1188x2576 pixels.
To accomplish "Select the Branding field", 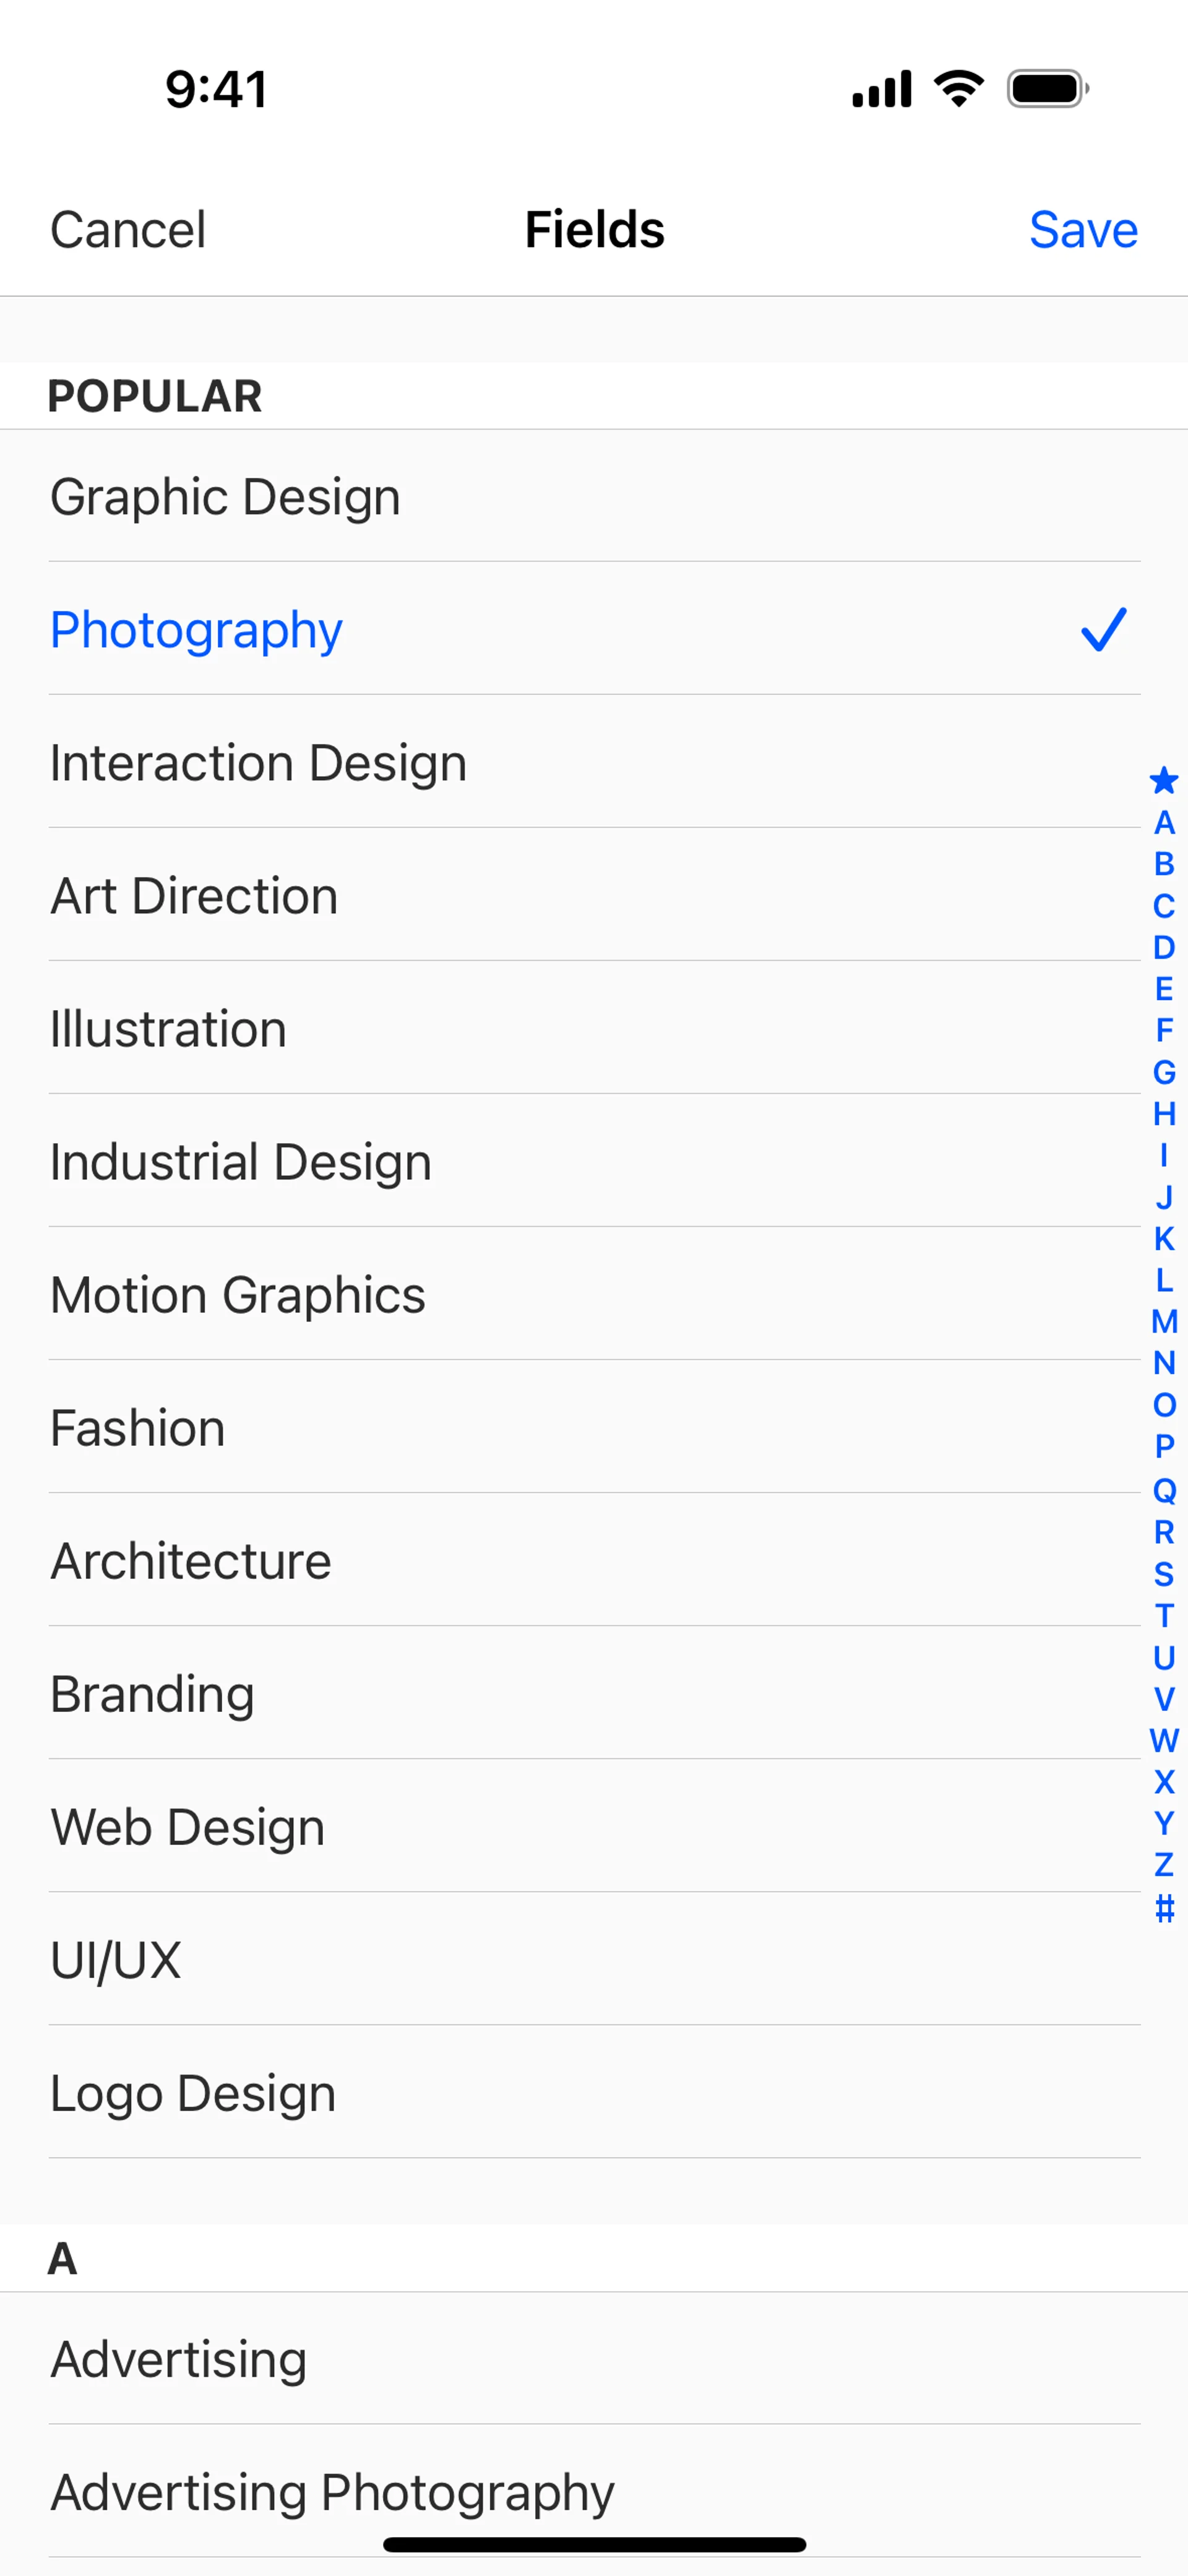I will (152, 1694).
